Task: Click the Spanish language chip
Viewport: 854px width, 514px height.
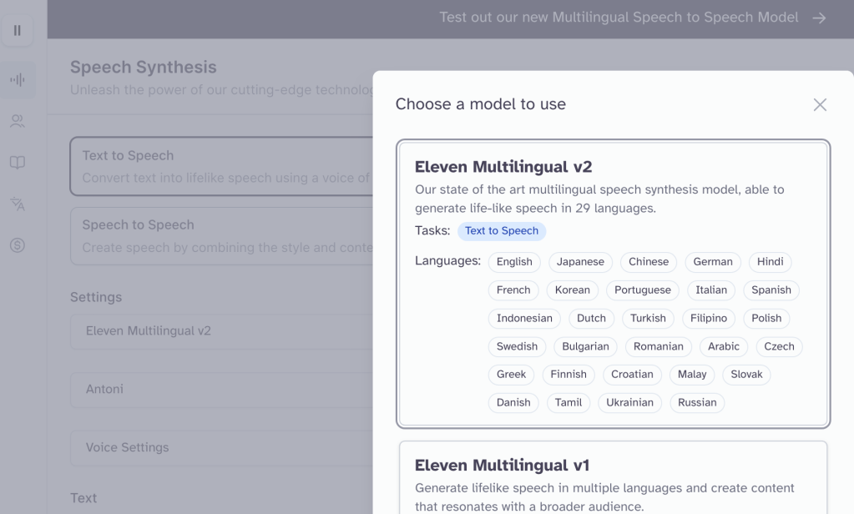Action: pyautogui.click(x=771, y=290)
